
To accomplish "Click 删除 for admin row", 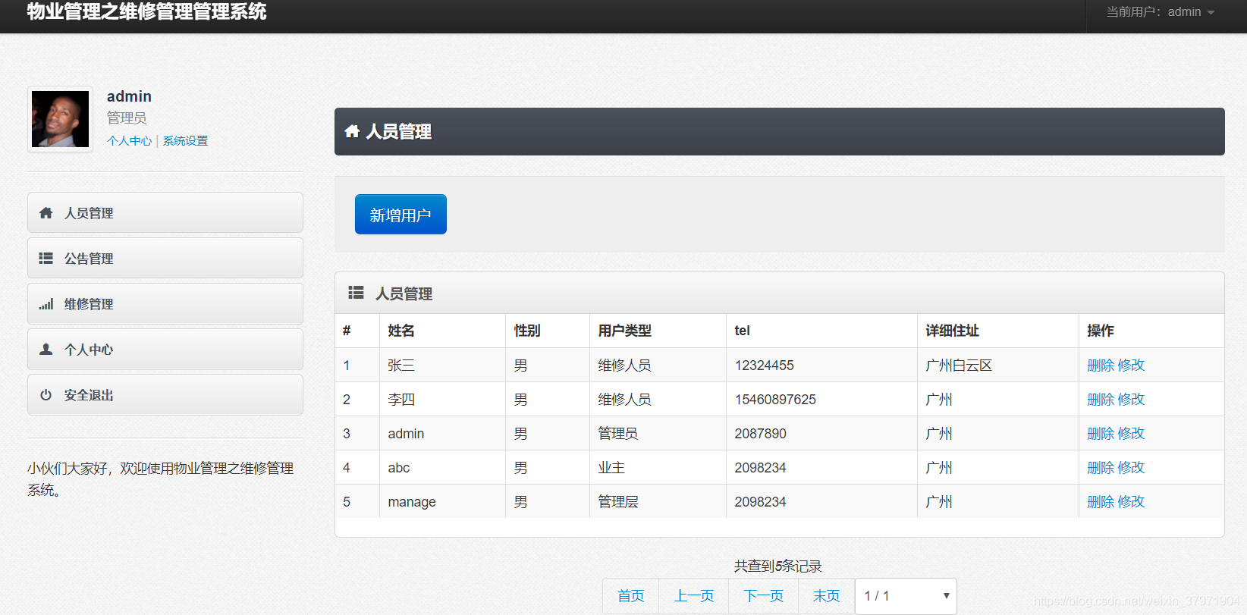I will pyautogui.click(x=1101, y=433).
